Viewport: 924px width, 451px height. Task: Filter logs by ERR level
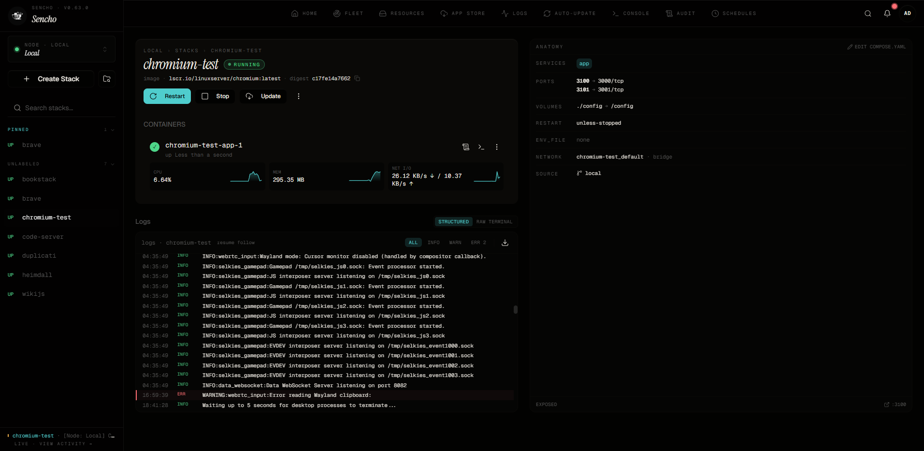tap(478, 243)
